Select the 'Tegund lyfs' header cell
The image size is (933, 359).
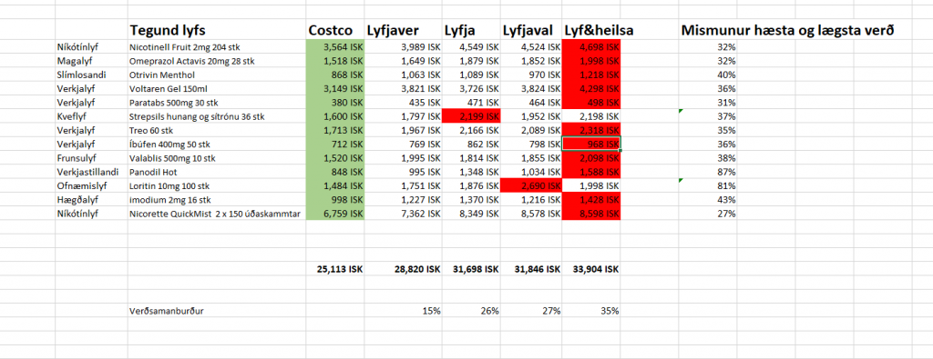[x=217, y=30]
